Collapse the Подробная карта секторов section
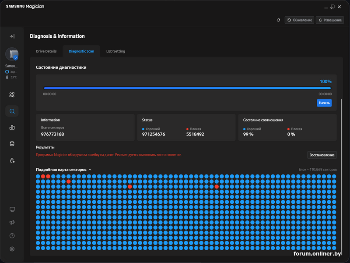Viewport: 350px width, 263px height. 90,170
